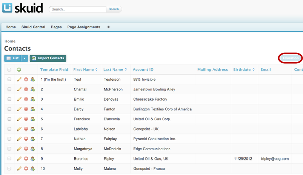303x175 pixels.
Task: Open the Home tab
Action: [x=11, y=27]
